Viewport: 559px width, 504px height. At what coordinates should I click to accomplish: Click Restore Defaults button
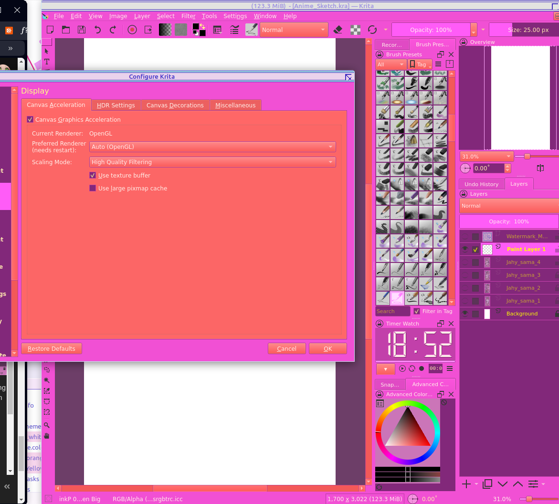point(52,348)
